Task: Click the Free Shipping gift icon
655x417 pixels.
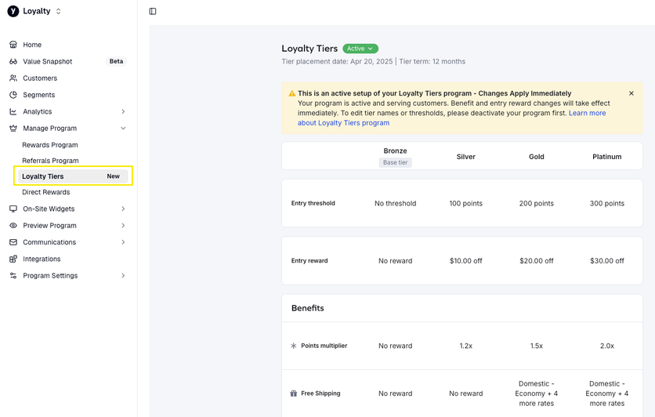Action: point(294,393)
